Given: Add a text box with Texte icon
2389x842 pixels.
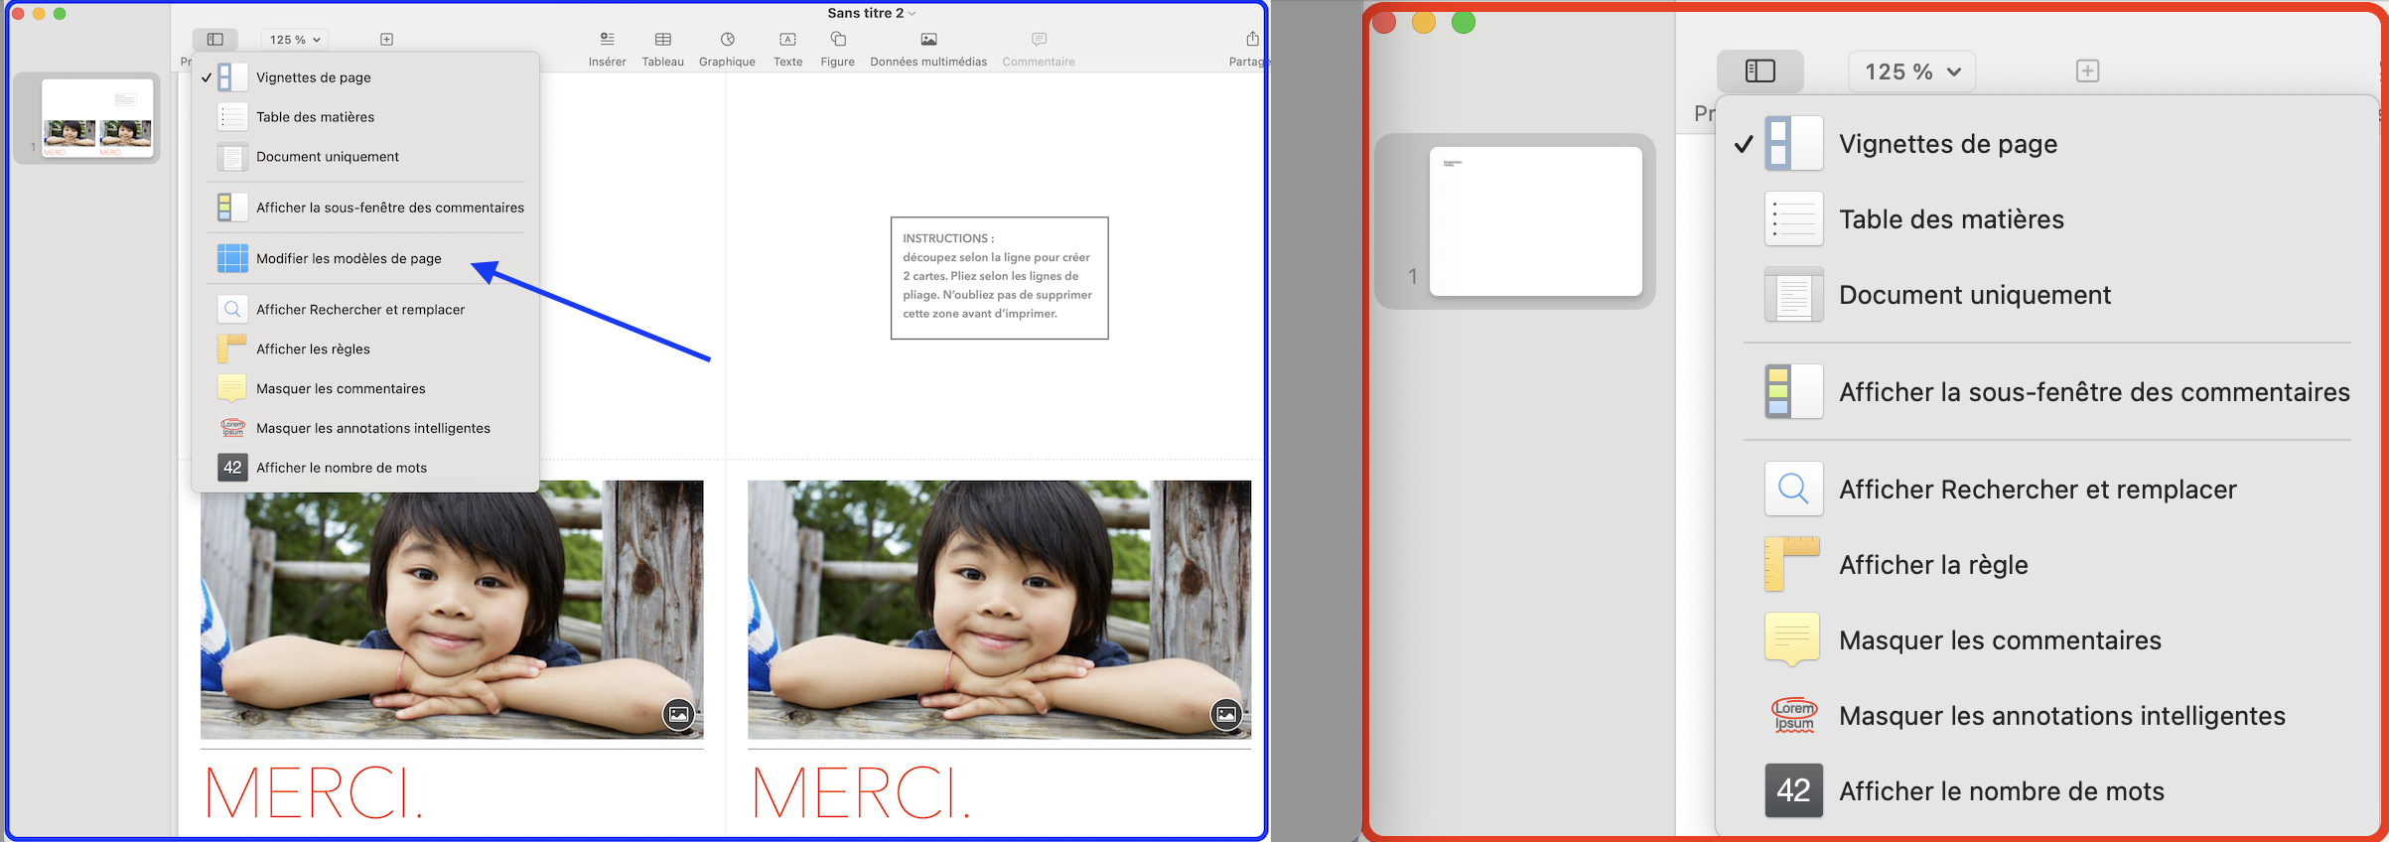Looking at the screenshot, I should coord(787,40).
